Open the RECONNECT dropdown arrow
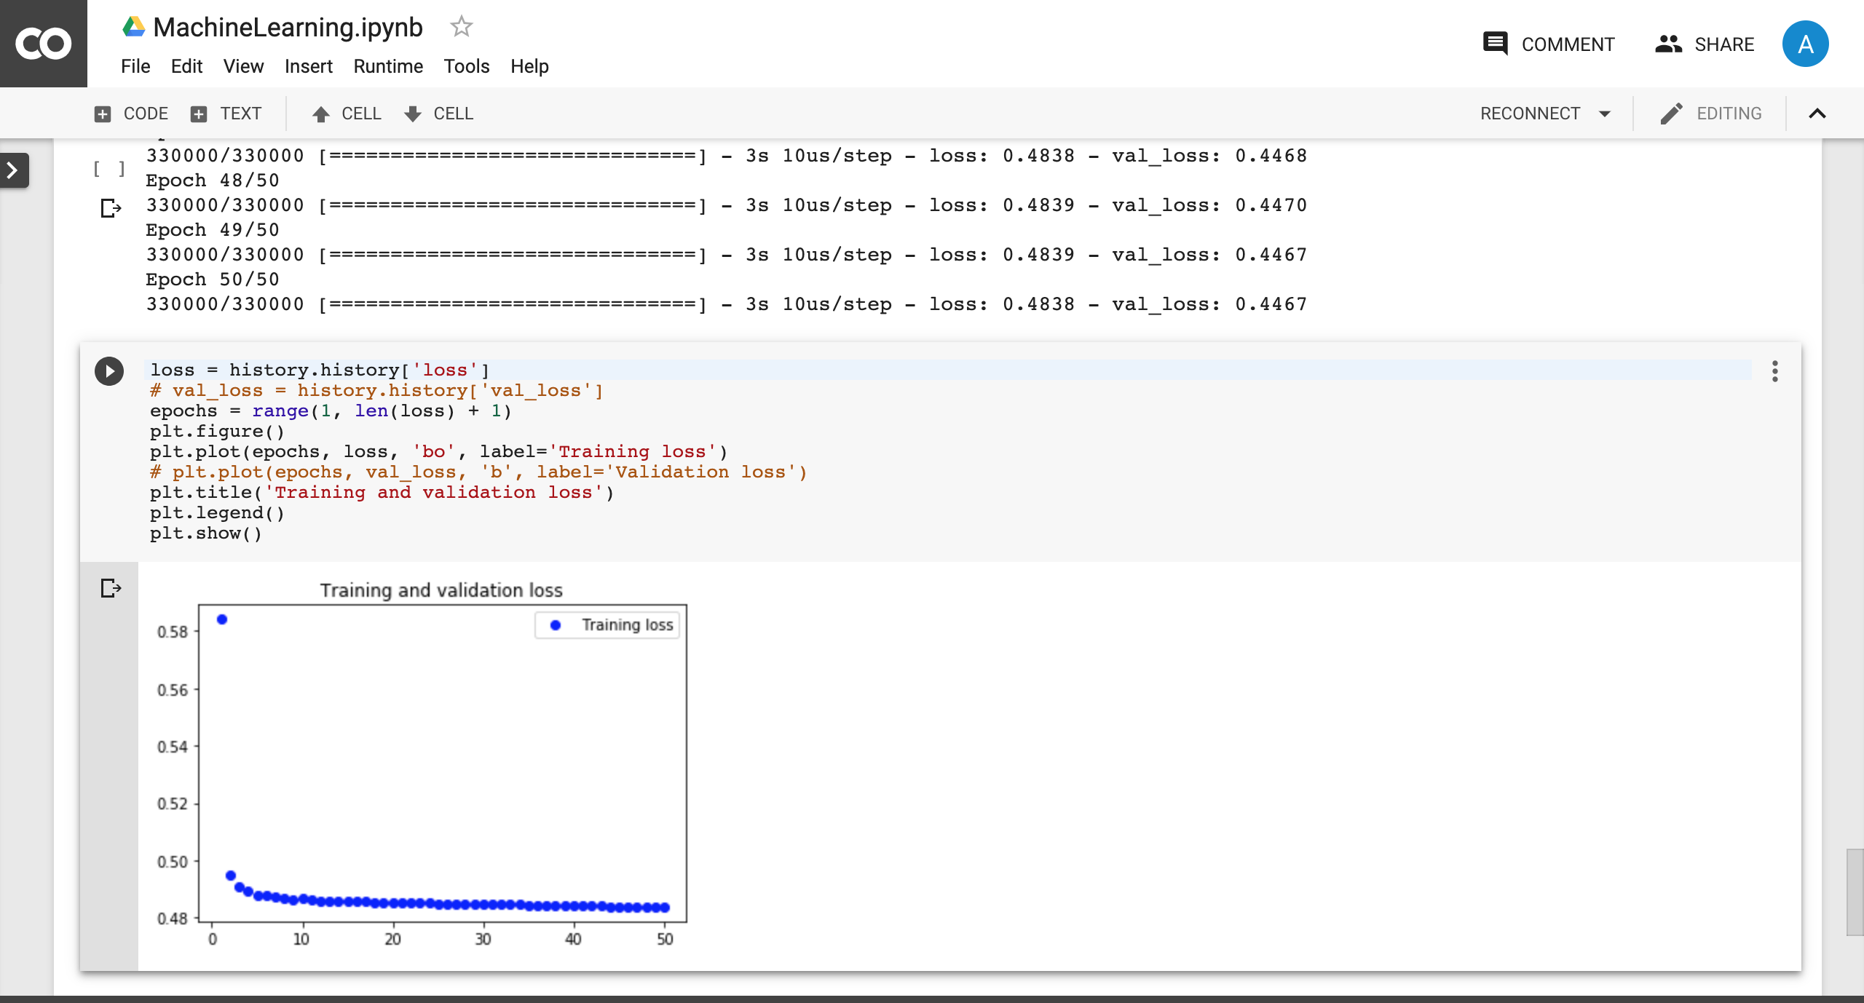 [1605, 114]
